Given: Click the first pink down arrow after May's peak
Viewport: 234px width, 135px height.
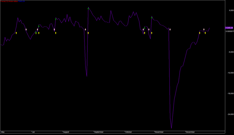Looking at the screenshot, I should click(26, 29).
